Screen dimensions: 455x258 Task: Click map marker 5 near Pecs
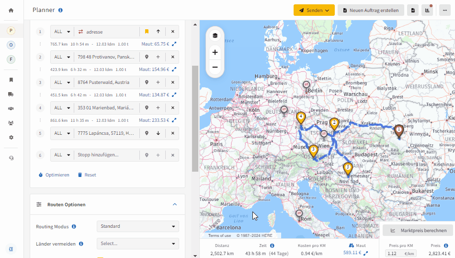pos(348,168)
